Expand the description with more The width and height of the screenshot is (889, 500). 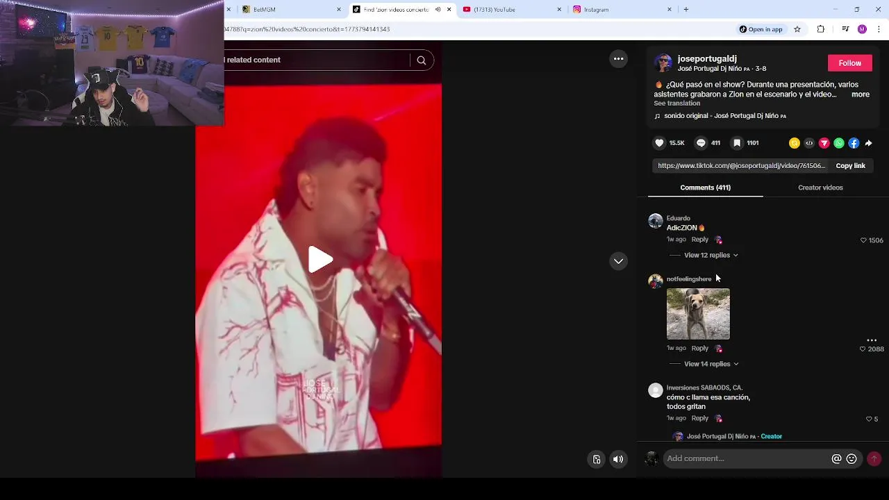861,94
